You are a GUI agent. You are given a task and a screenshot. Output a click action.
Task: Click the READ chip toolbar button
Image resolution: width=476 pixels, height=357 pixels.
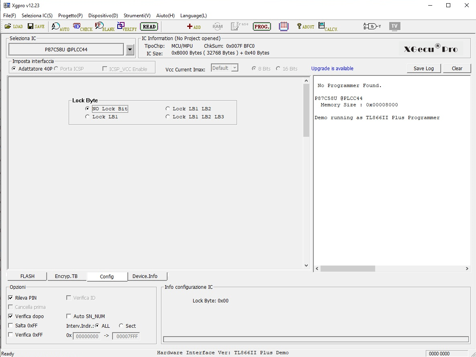coord(149,26)
